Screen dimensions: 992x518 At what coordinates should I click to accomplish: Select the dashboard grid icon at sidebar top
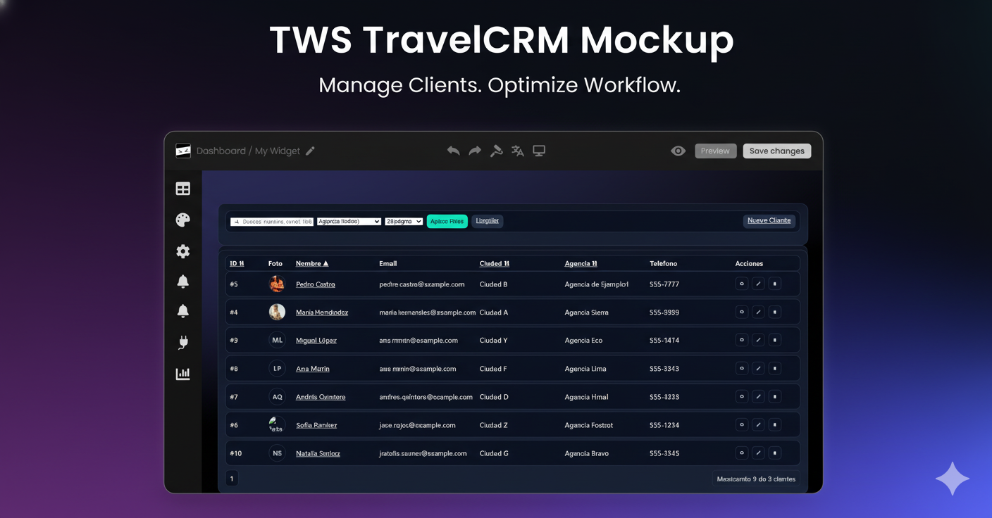tap(182, 188)
